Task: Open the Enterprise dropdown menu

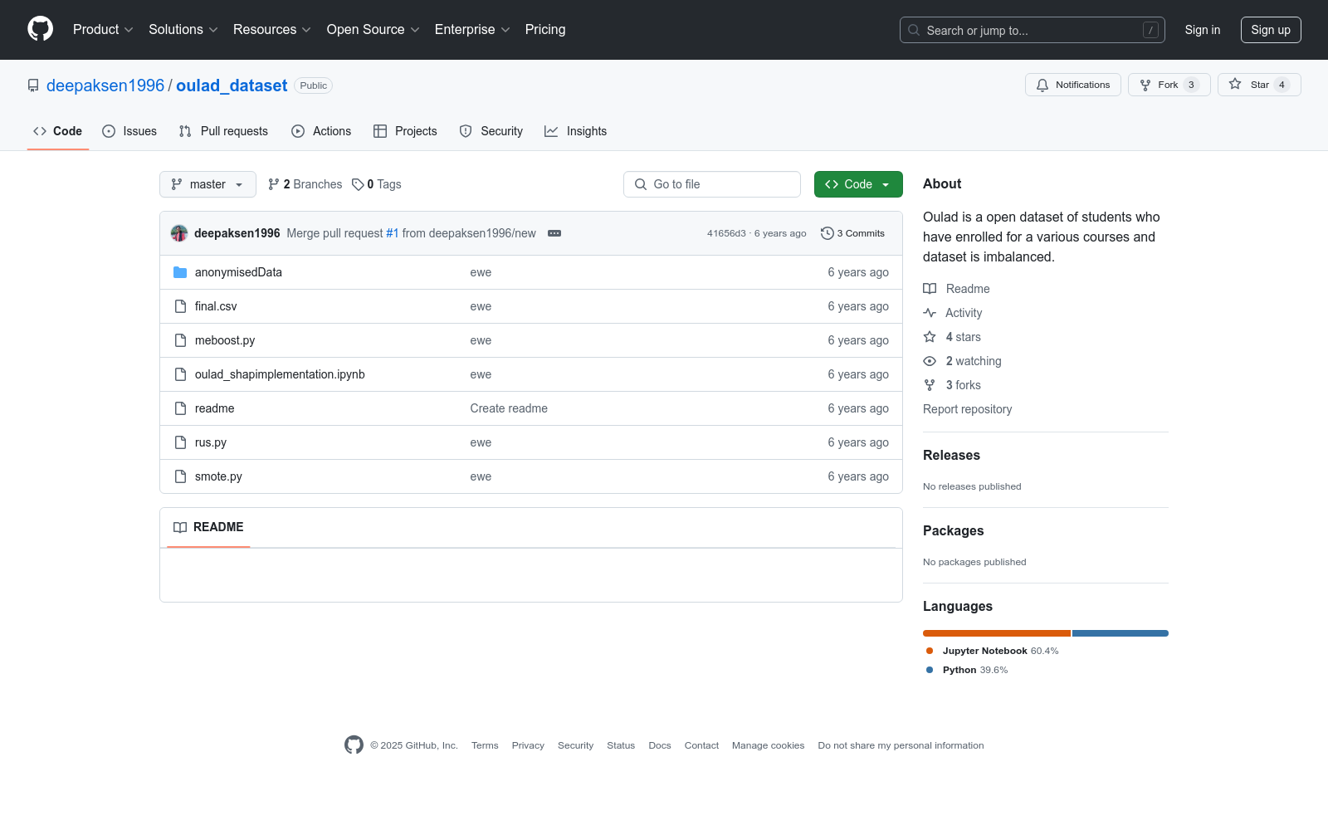Action: (472, 29)
